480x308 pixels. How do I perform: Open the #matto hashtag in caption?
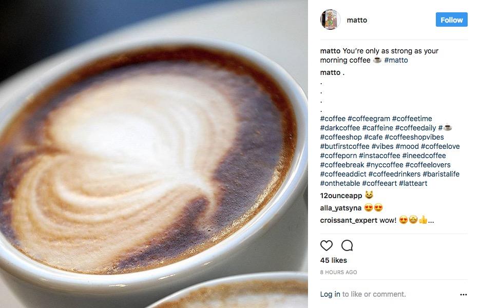pyautogui.click(x=396, y=60)
